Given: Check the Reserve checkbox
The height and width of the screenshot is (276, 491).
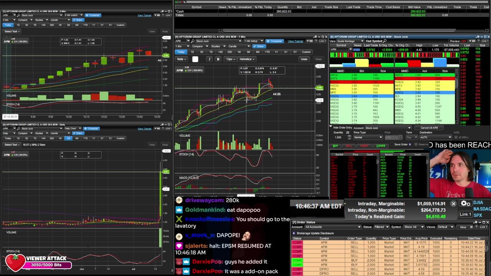Looking at the screenshot, I should pyautogui.click(x=416, y=144).
